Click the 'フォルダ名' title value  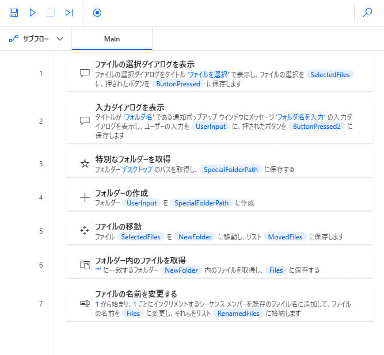[x=139, y=117]
